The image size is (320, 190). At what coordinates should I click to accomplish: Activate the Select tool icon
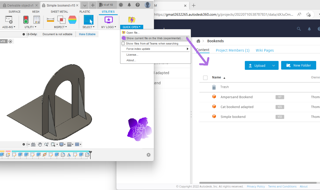point(89,20)
